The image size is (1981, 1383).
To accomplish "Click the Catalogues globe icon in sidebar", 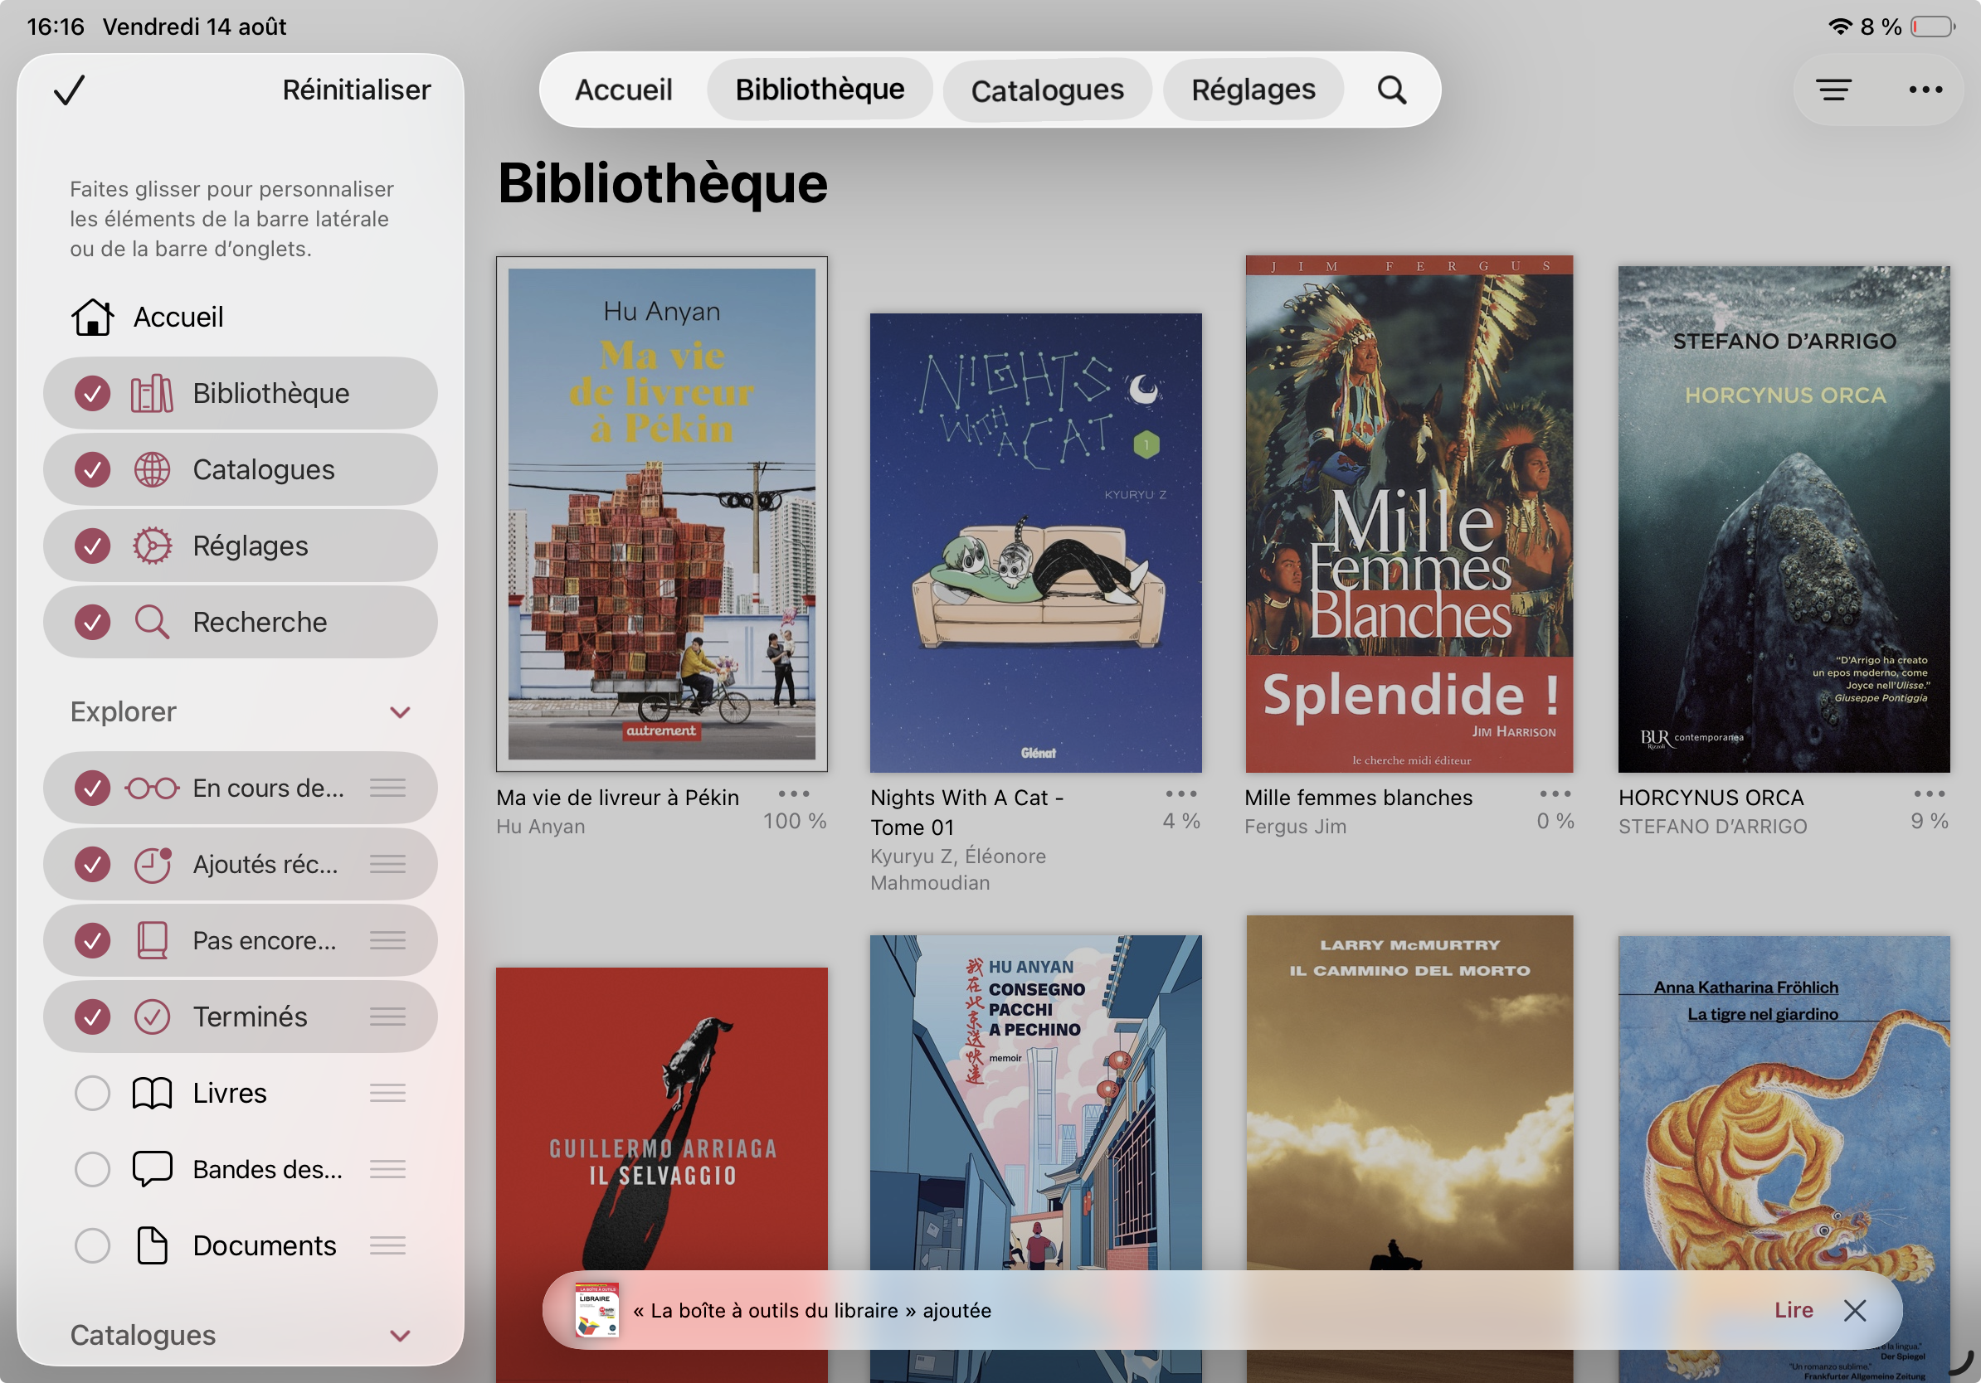I will [152, 469].
